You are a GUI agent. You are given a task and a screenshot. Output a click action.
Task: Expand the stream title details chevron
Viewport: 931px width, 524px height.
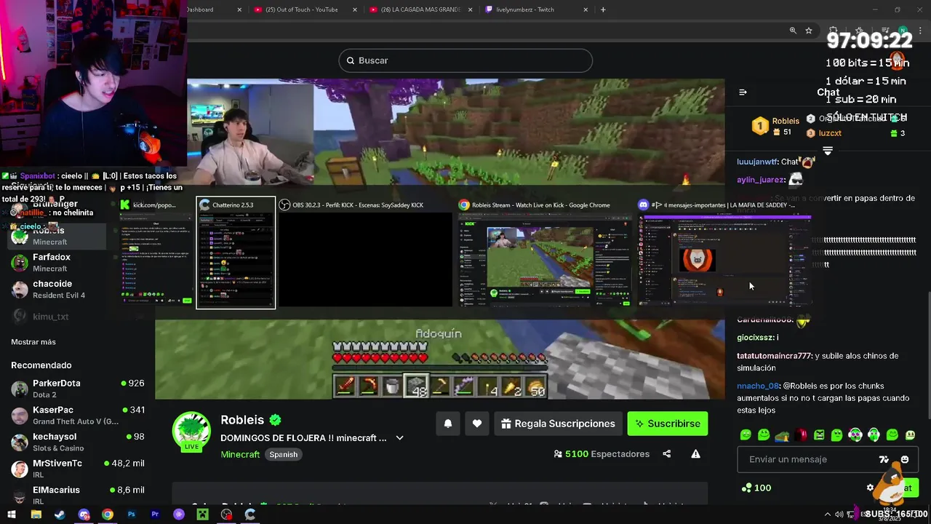tap(399, 438)
